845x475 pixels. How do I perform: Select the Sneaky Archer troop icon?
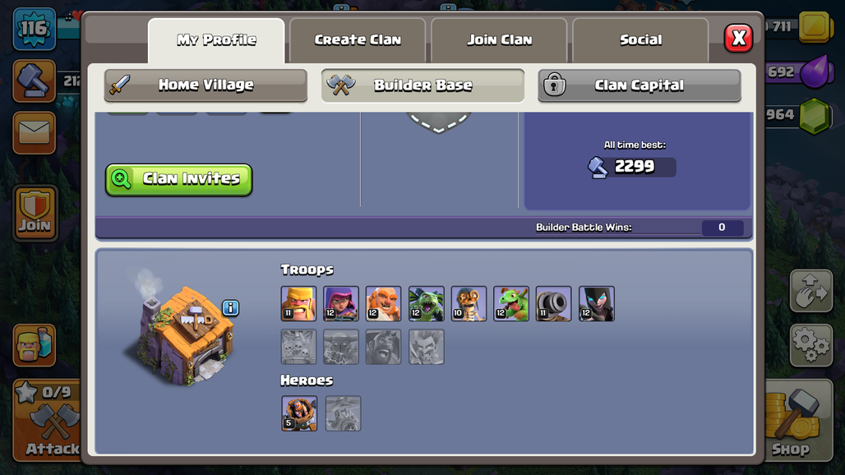tap(341, 304)
